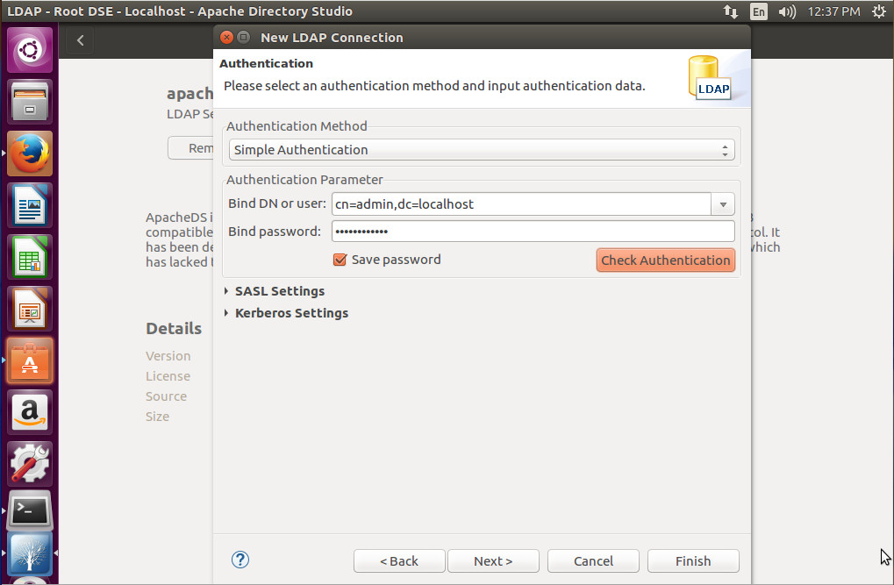Launch Firefox from the launcher

click(x=29, y=153)
